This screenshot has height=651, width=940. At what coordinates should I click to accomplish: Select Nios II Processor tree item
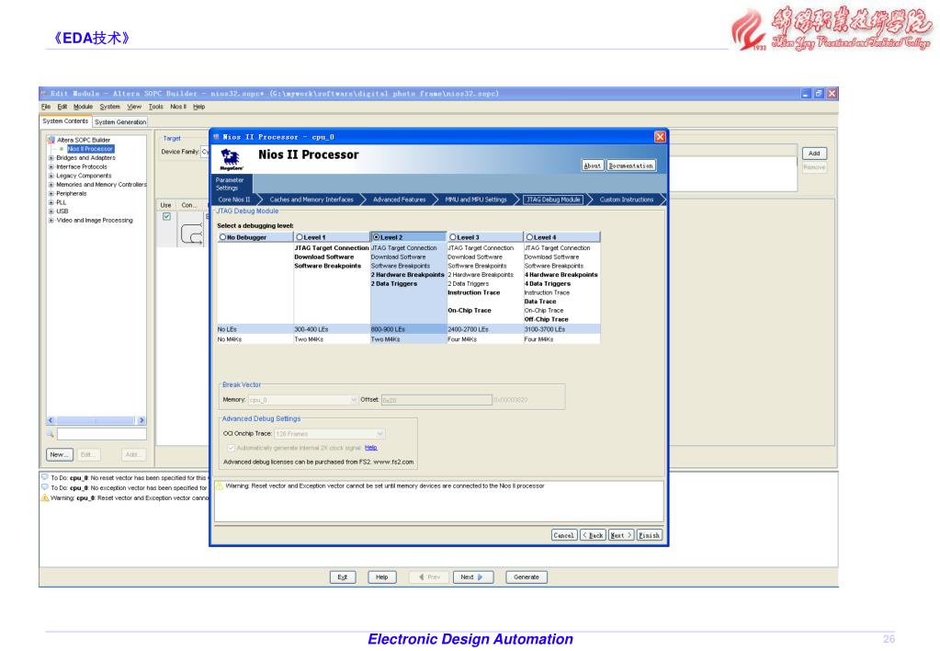click(x=90, y=149)
